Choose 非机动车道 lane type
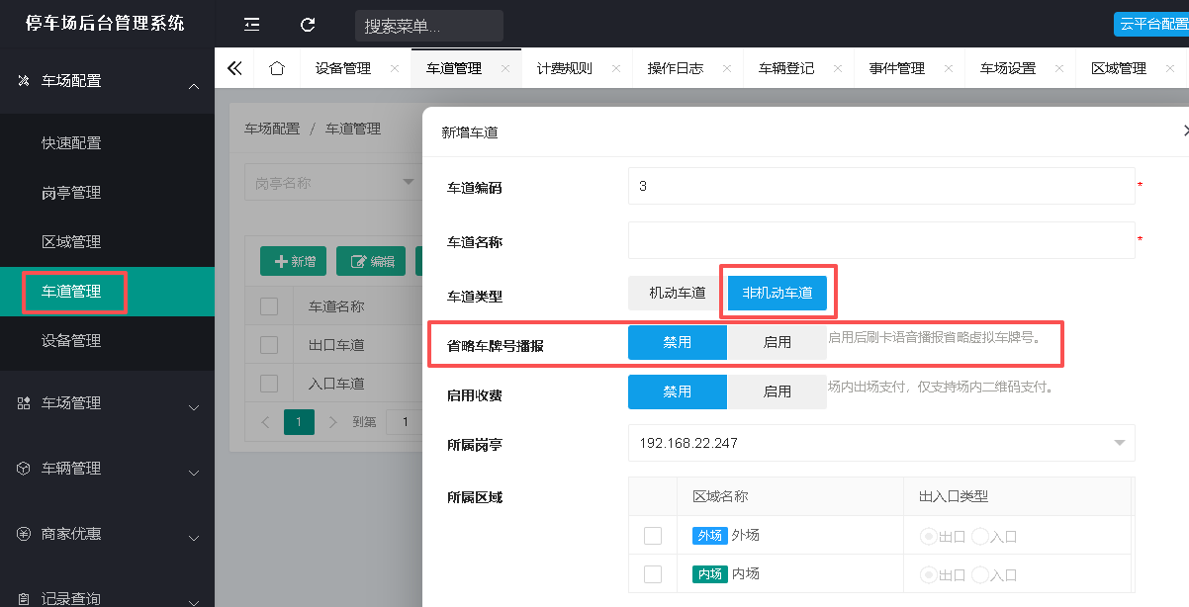This screenshot has width=1189, height=607. tap(777, 293)
